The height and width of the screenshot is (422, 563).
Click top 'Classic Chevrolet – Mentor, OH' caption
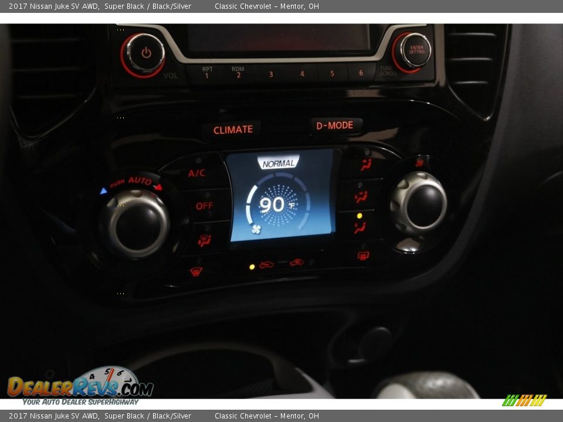pos(267,6)
